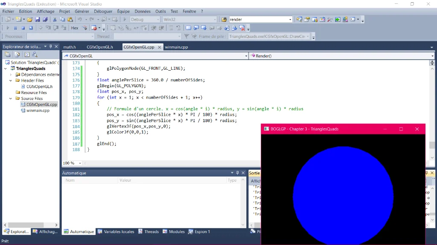437x245 pixels.
Task: Click the Step Into icon
Action: pyautogui.click(x=48, y=28)
